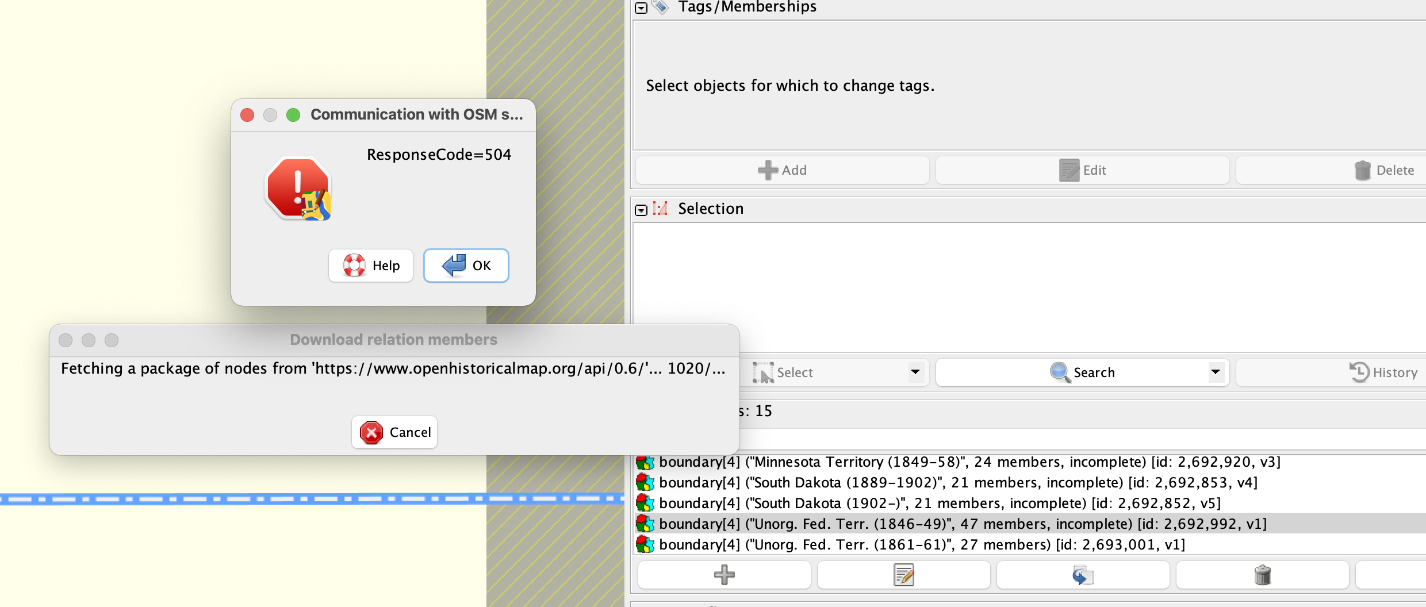Open the Select options dropdown arrow
Viewport: 1426px width, 607px height.
coord(915,372)
